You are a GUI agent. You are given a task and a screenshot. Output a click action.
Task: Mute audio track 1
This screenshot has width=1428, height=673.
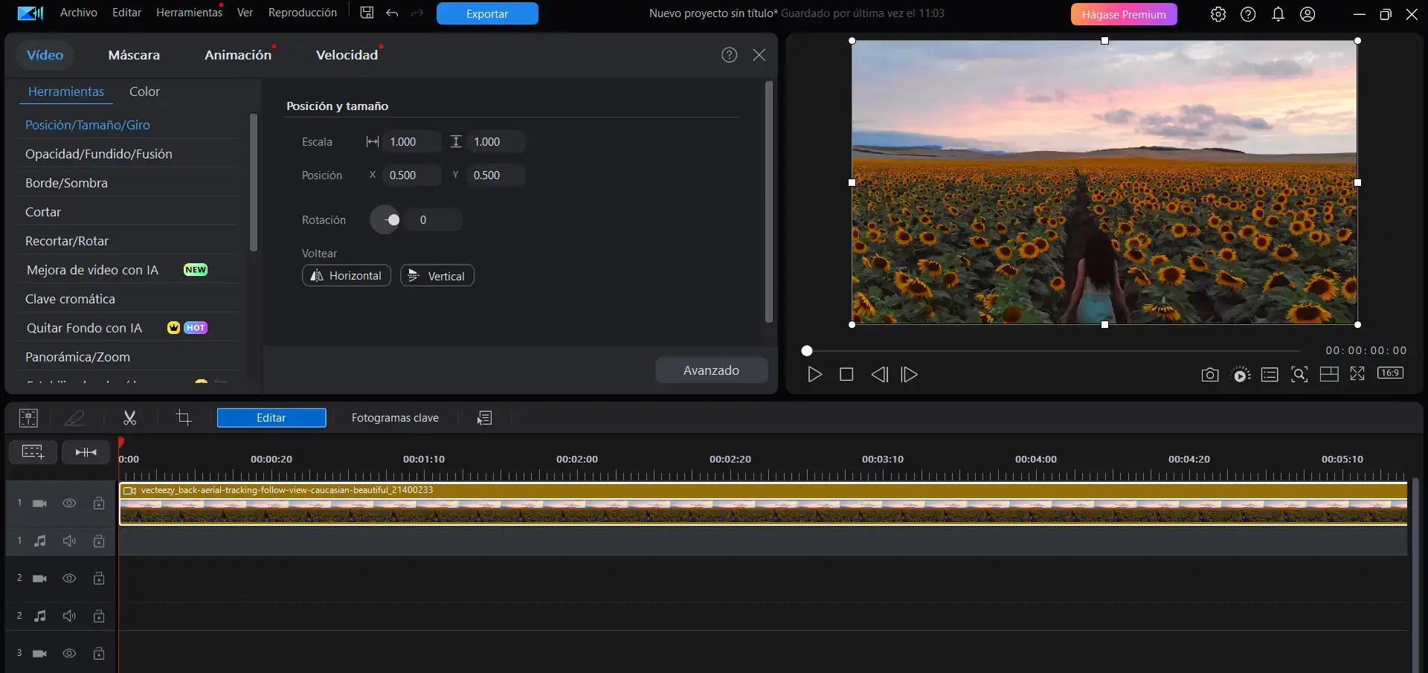point(69,541)
